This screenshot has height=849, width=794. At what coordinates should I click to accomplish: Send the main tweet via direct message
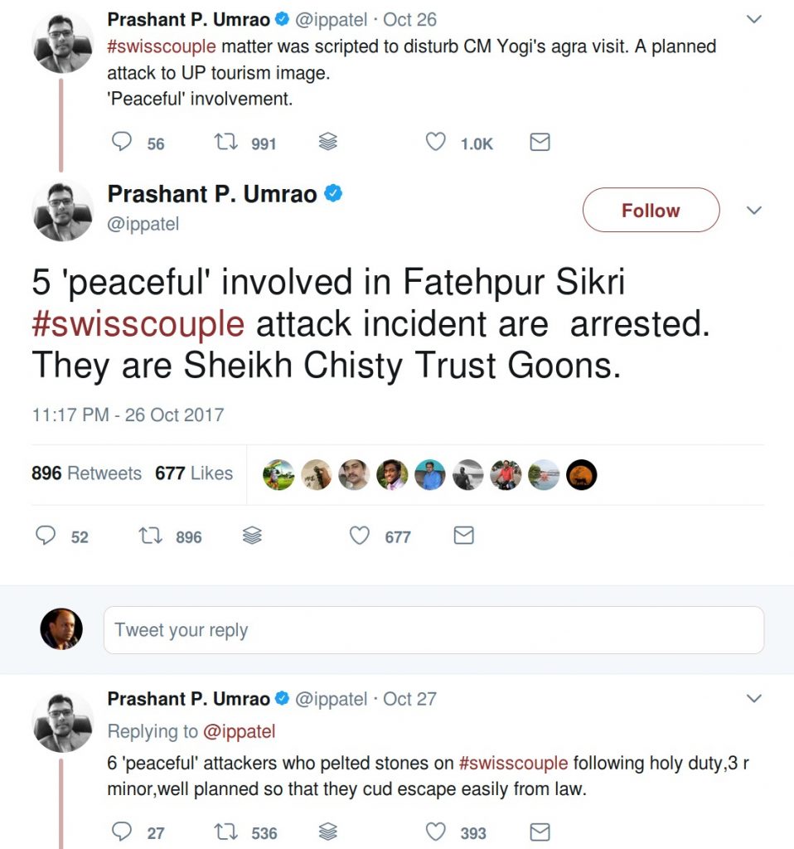point(464,536)
